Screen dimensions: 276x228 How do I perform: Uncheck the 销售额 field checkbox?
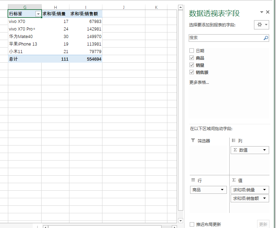click(192, 72)
